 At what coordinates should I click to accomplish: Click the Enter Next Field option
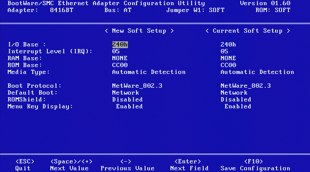pyautogui.click(x=189, y=165)
